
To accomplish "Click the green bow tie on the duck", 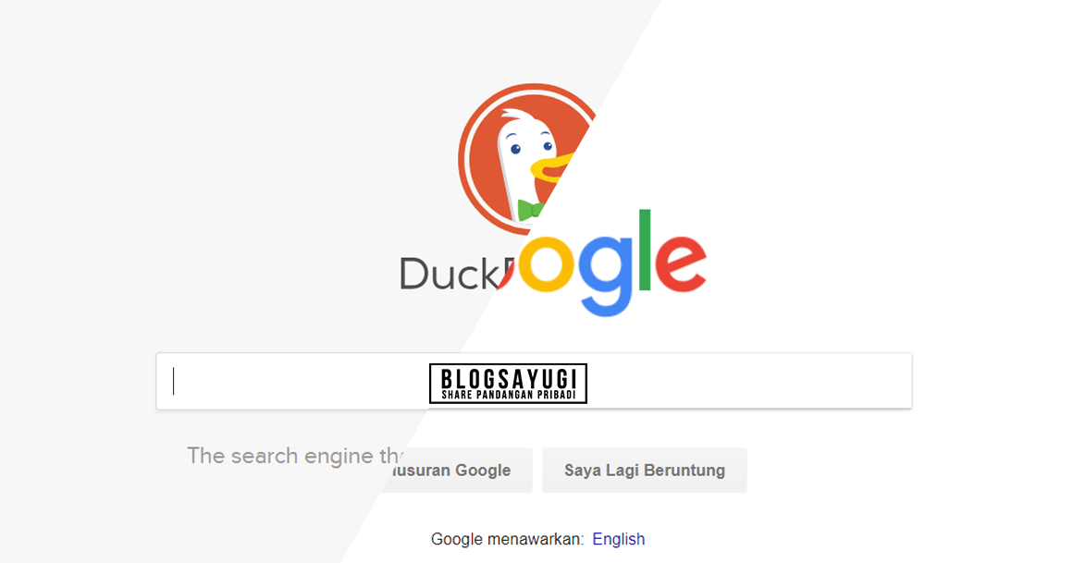I will point(530,210).
